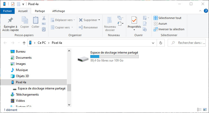
Task: Click Nouveau dossier folder icon
Action: (110, 20)
